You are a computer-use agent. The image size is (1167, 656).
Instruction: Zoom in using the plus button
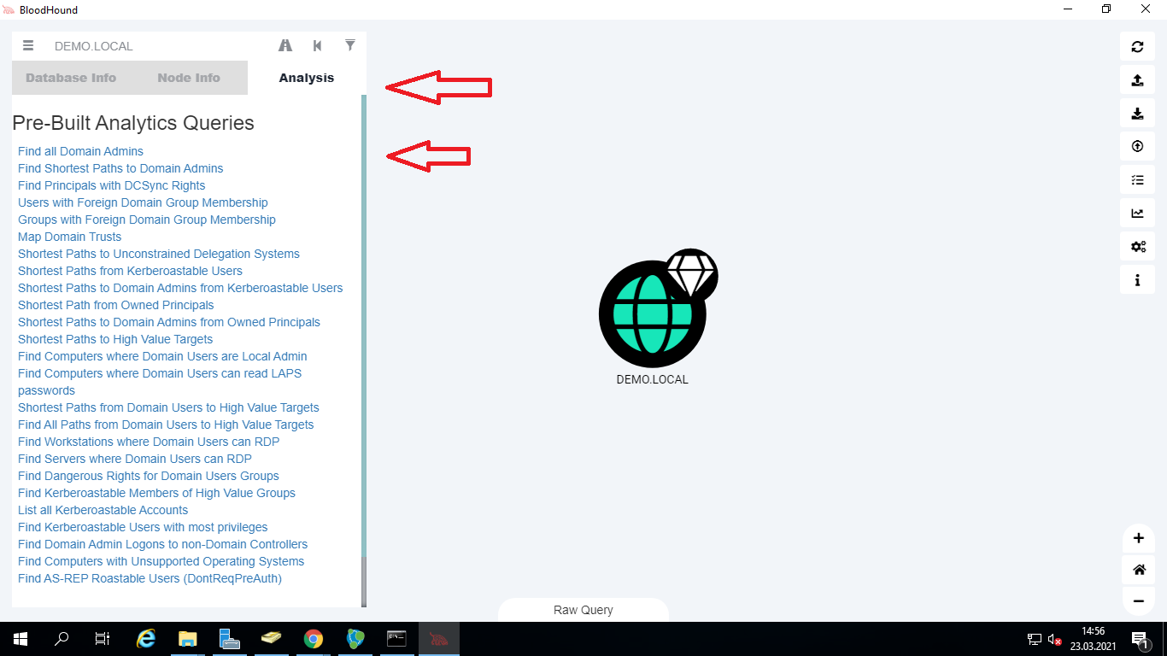click(x=1138, y=538)
